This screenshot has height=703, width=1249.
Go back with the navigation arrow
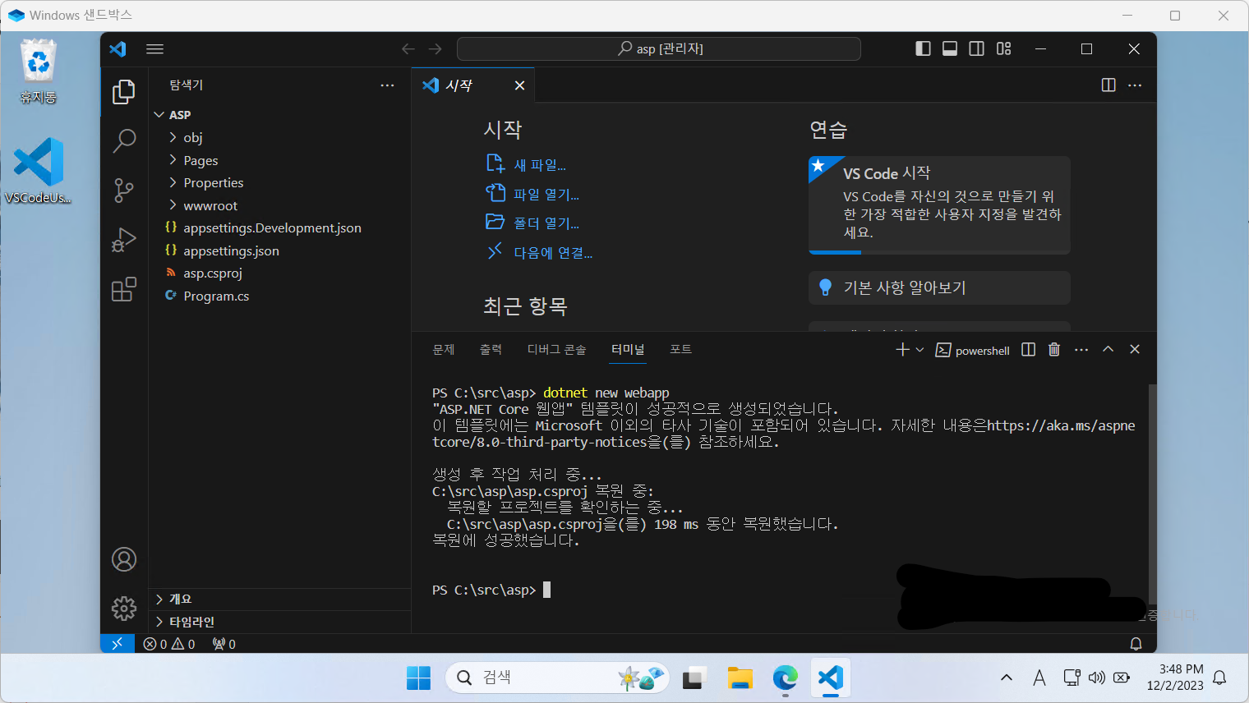408,48
